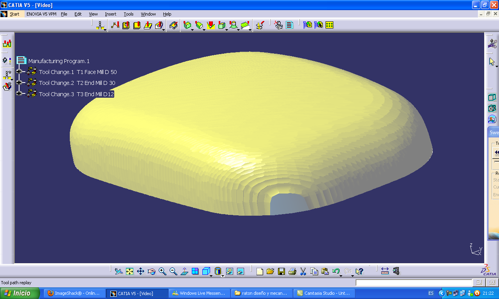Select Manufacturing Program.1 in the tree

pyautogui.click(x=59, y=61)
